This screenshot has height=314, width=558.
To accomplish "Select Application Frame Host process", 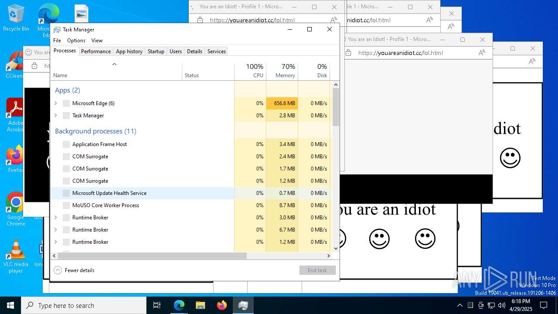I will (190, 144).
